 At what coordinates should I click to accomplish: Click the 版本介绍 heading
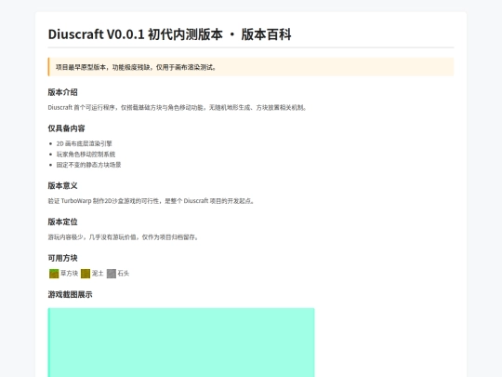(63, 92)
